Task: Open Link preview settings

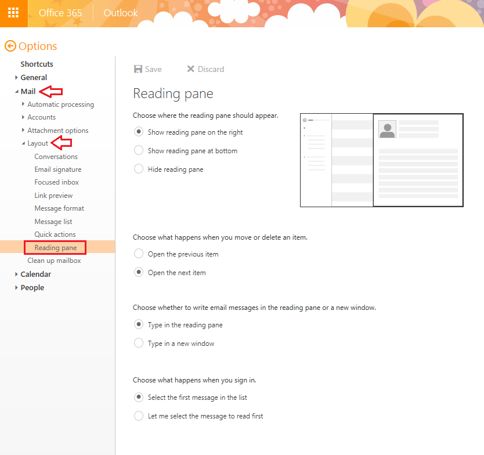Action: pos(53,196)
